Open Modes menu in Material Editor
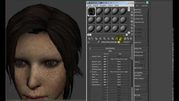Screen dimensions: 179x101 coord(89,5)
